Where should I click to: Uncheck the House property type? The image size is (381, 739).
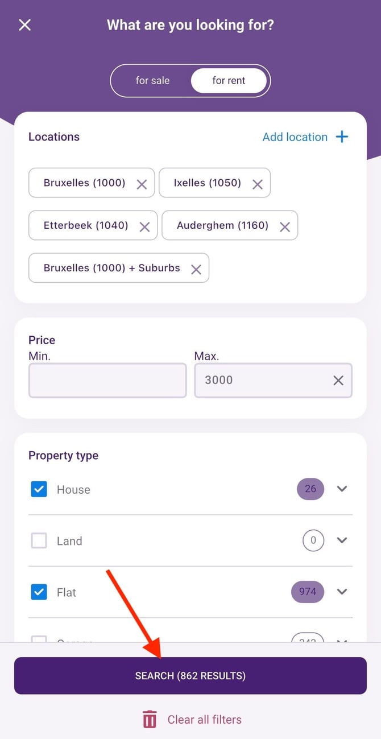tap(39, 489)
